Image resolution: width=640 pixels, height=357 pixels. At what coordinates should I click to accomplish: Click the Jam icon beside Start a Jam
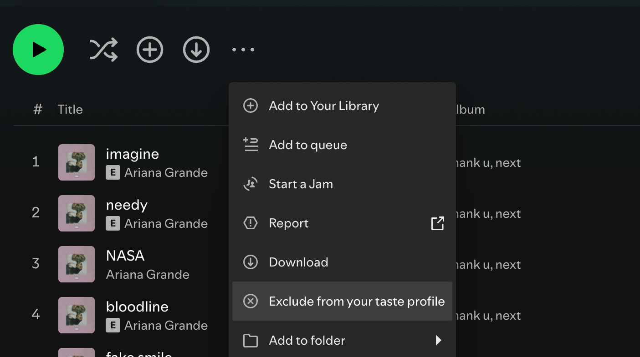point(251,184)
